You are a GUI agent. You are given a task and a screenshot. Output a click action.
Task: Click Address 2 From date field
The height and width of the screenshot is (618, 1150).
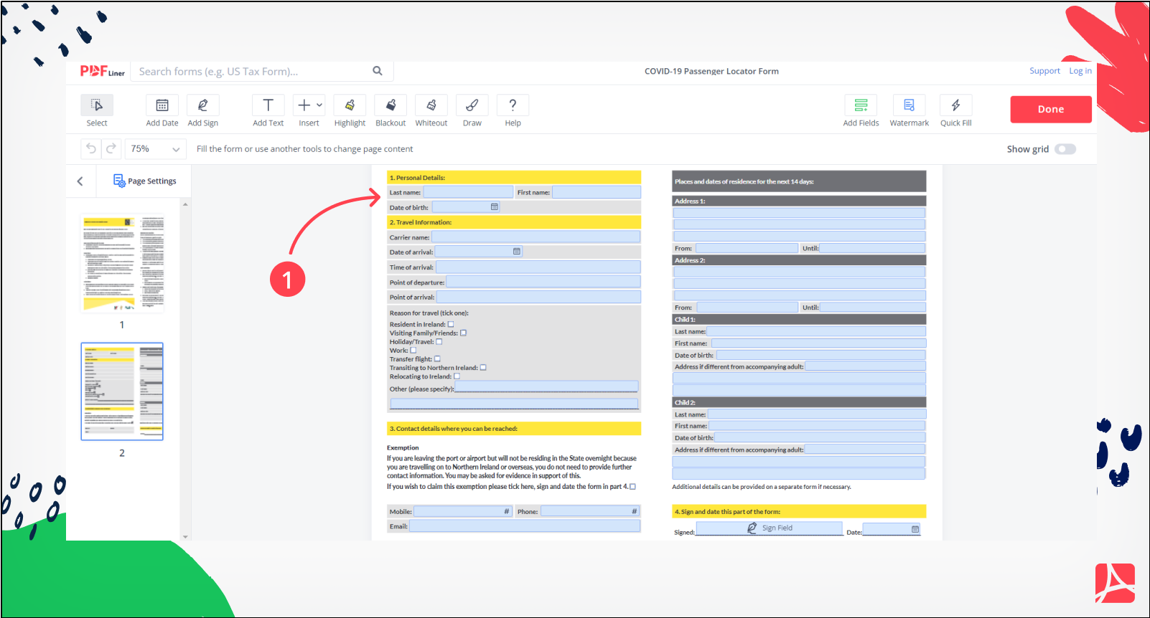click(x=747, y=307)
